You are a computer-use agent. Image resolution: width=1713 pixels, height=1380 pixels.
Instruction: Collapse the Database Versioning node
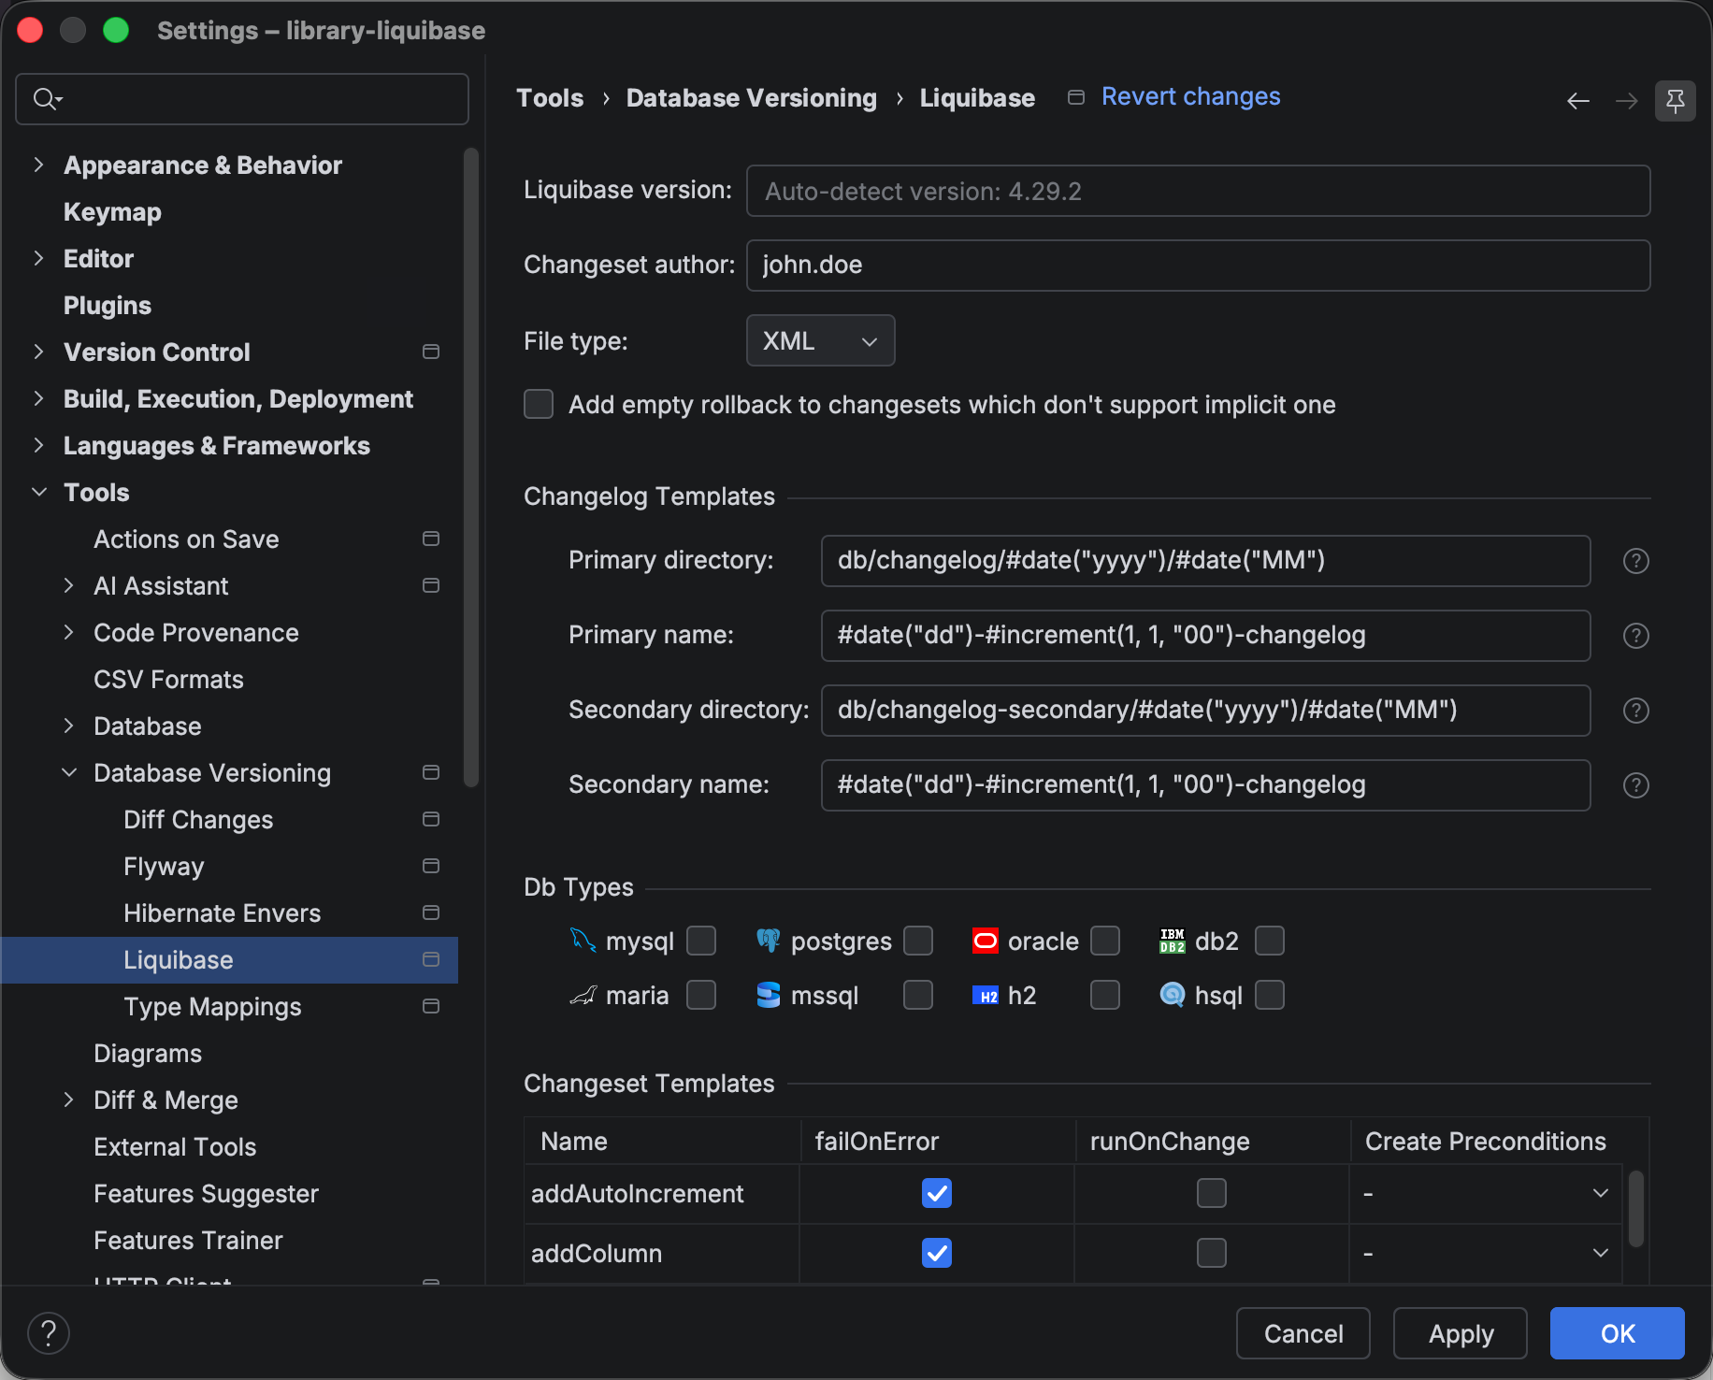pyautogui.click(x=68, y=772)
